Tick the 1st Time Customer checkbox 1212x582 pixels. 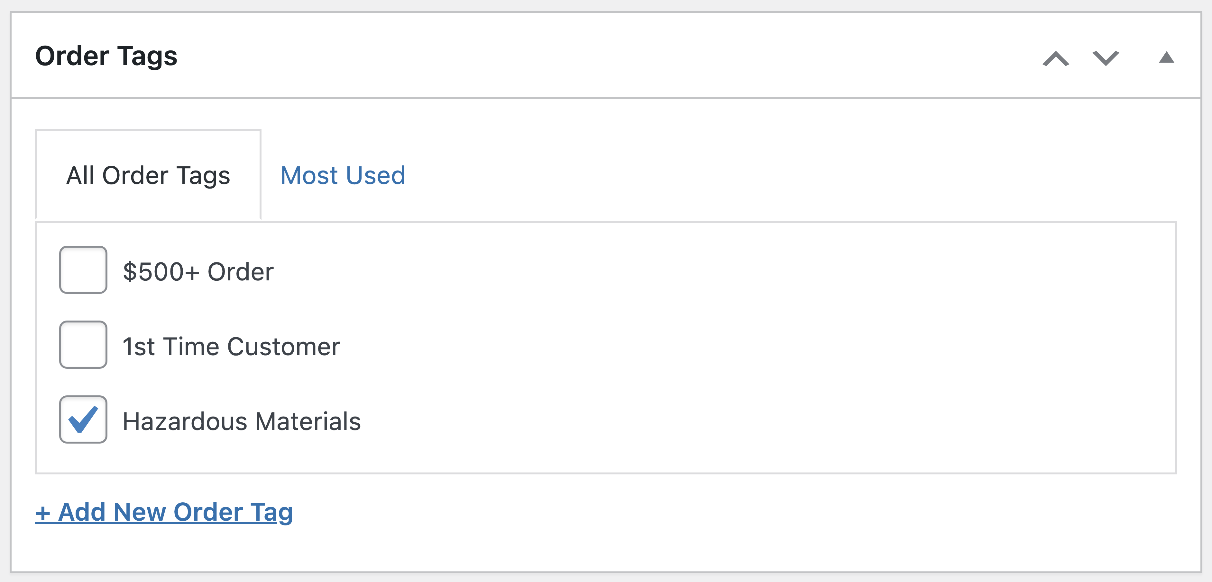pos(83,345)
